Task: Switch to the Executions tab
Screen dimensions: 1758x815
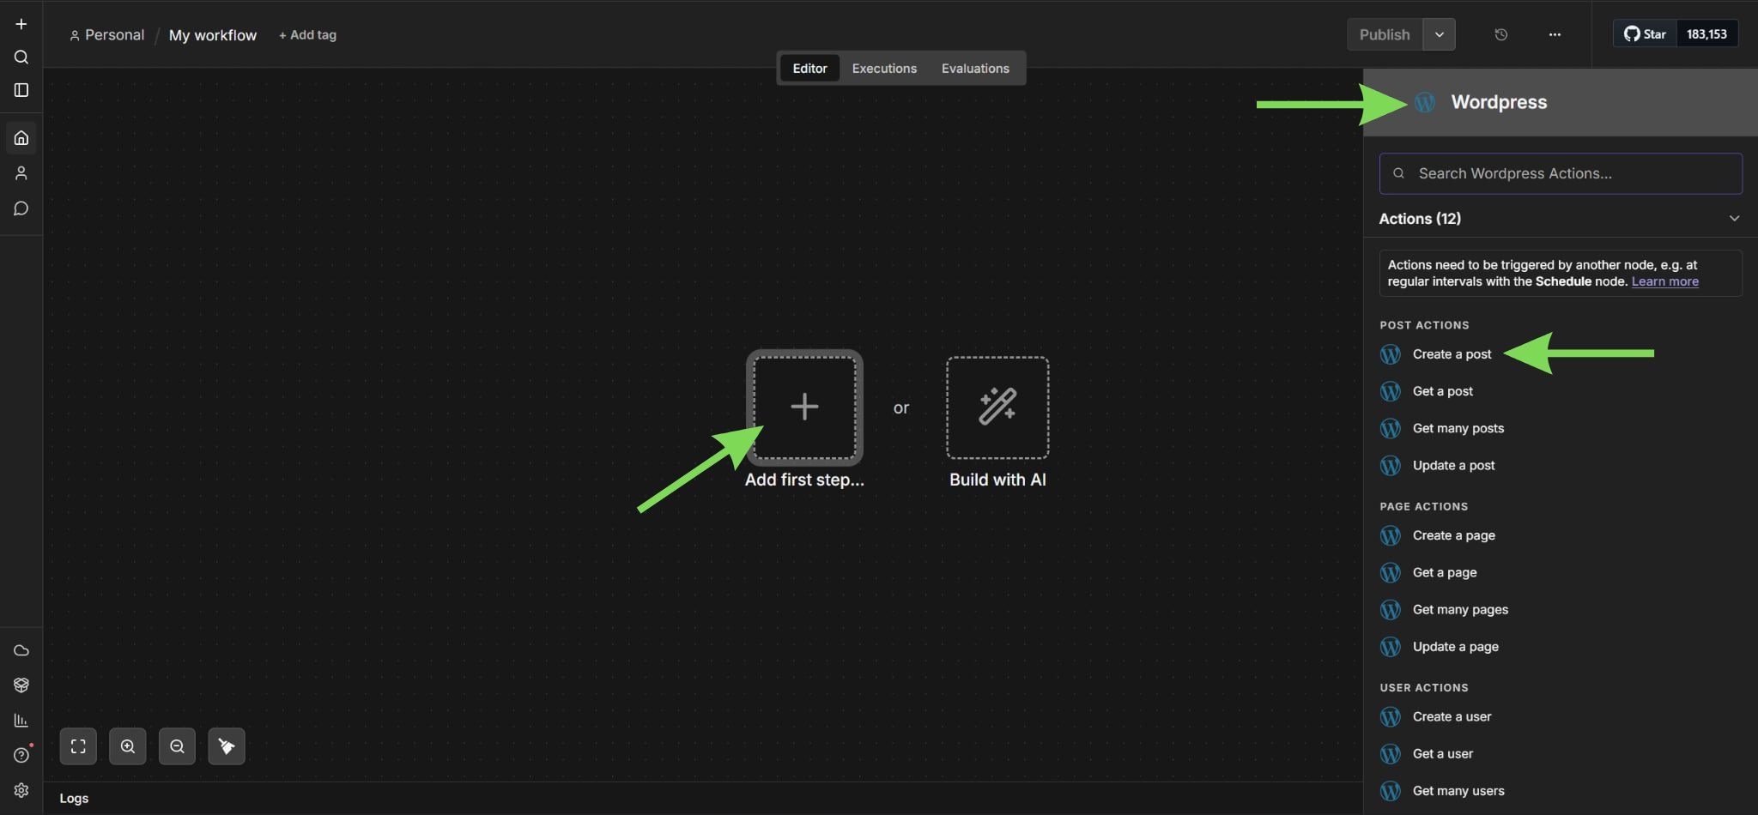Action: pyautogui.click(x=884, y=69)
